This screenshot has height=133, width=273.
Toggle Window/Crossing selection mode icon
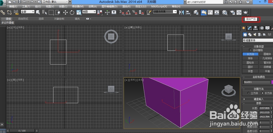58,12
